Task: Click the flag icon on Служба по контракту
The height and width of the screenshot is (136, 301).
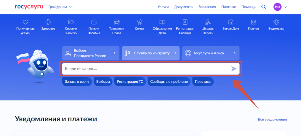Action: (128, 53)
